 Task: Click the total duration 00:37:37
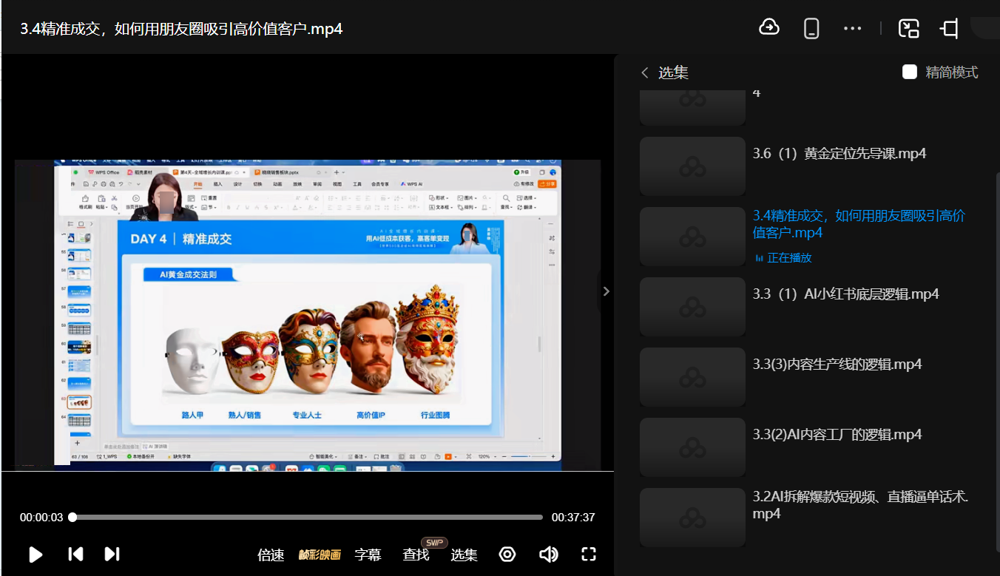[x=573, y=518]
